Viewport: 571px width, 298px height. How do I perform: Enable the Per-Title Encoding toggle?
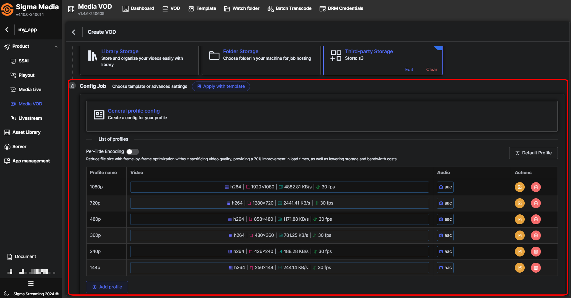pyautogui.click(x=132, y=152)
